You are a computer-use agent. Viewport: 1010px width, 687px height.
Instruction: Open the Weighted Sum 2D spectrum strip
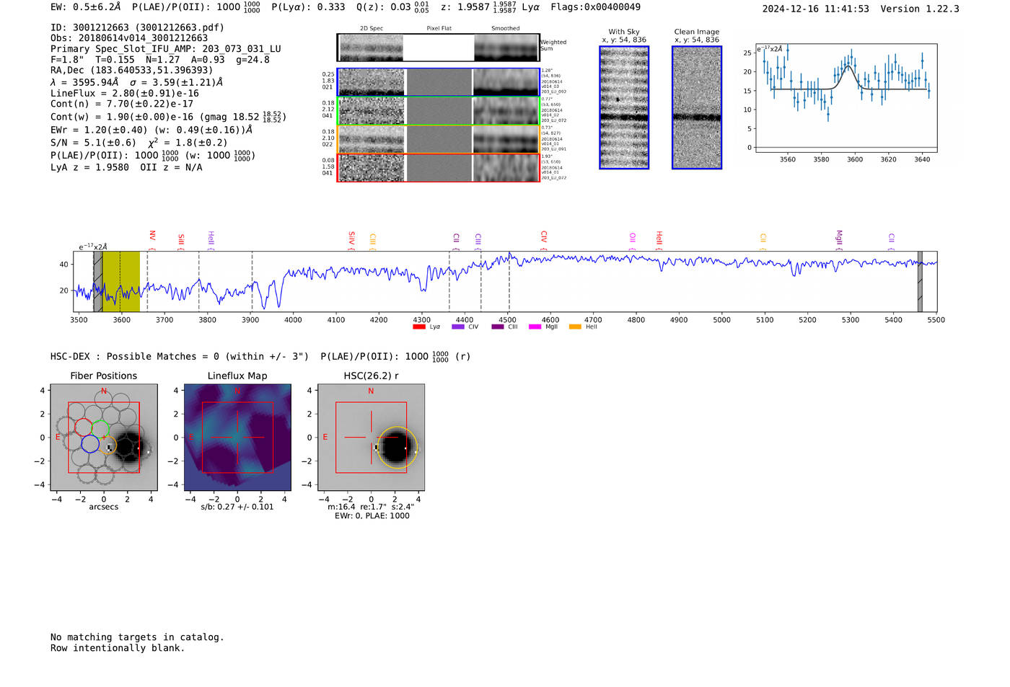coord(439,48)
